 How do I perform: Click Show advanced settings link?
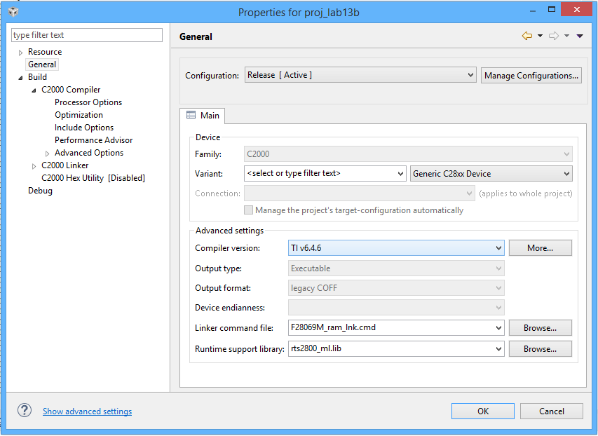point(87,411)
